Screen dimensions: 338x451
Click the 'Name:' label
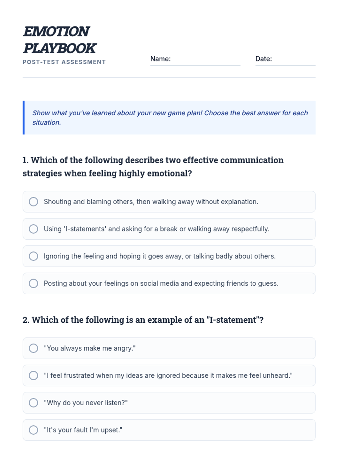click(x=161, y=59)
